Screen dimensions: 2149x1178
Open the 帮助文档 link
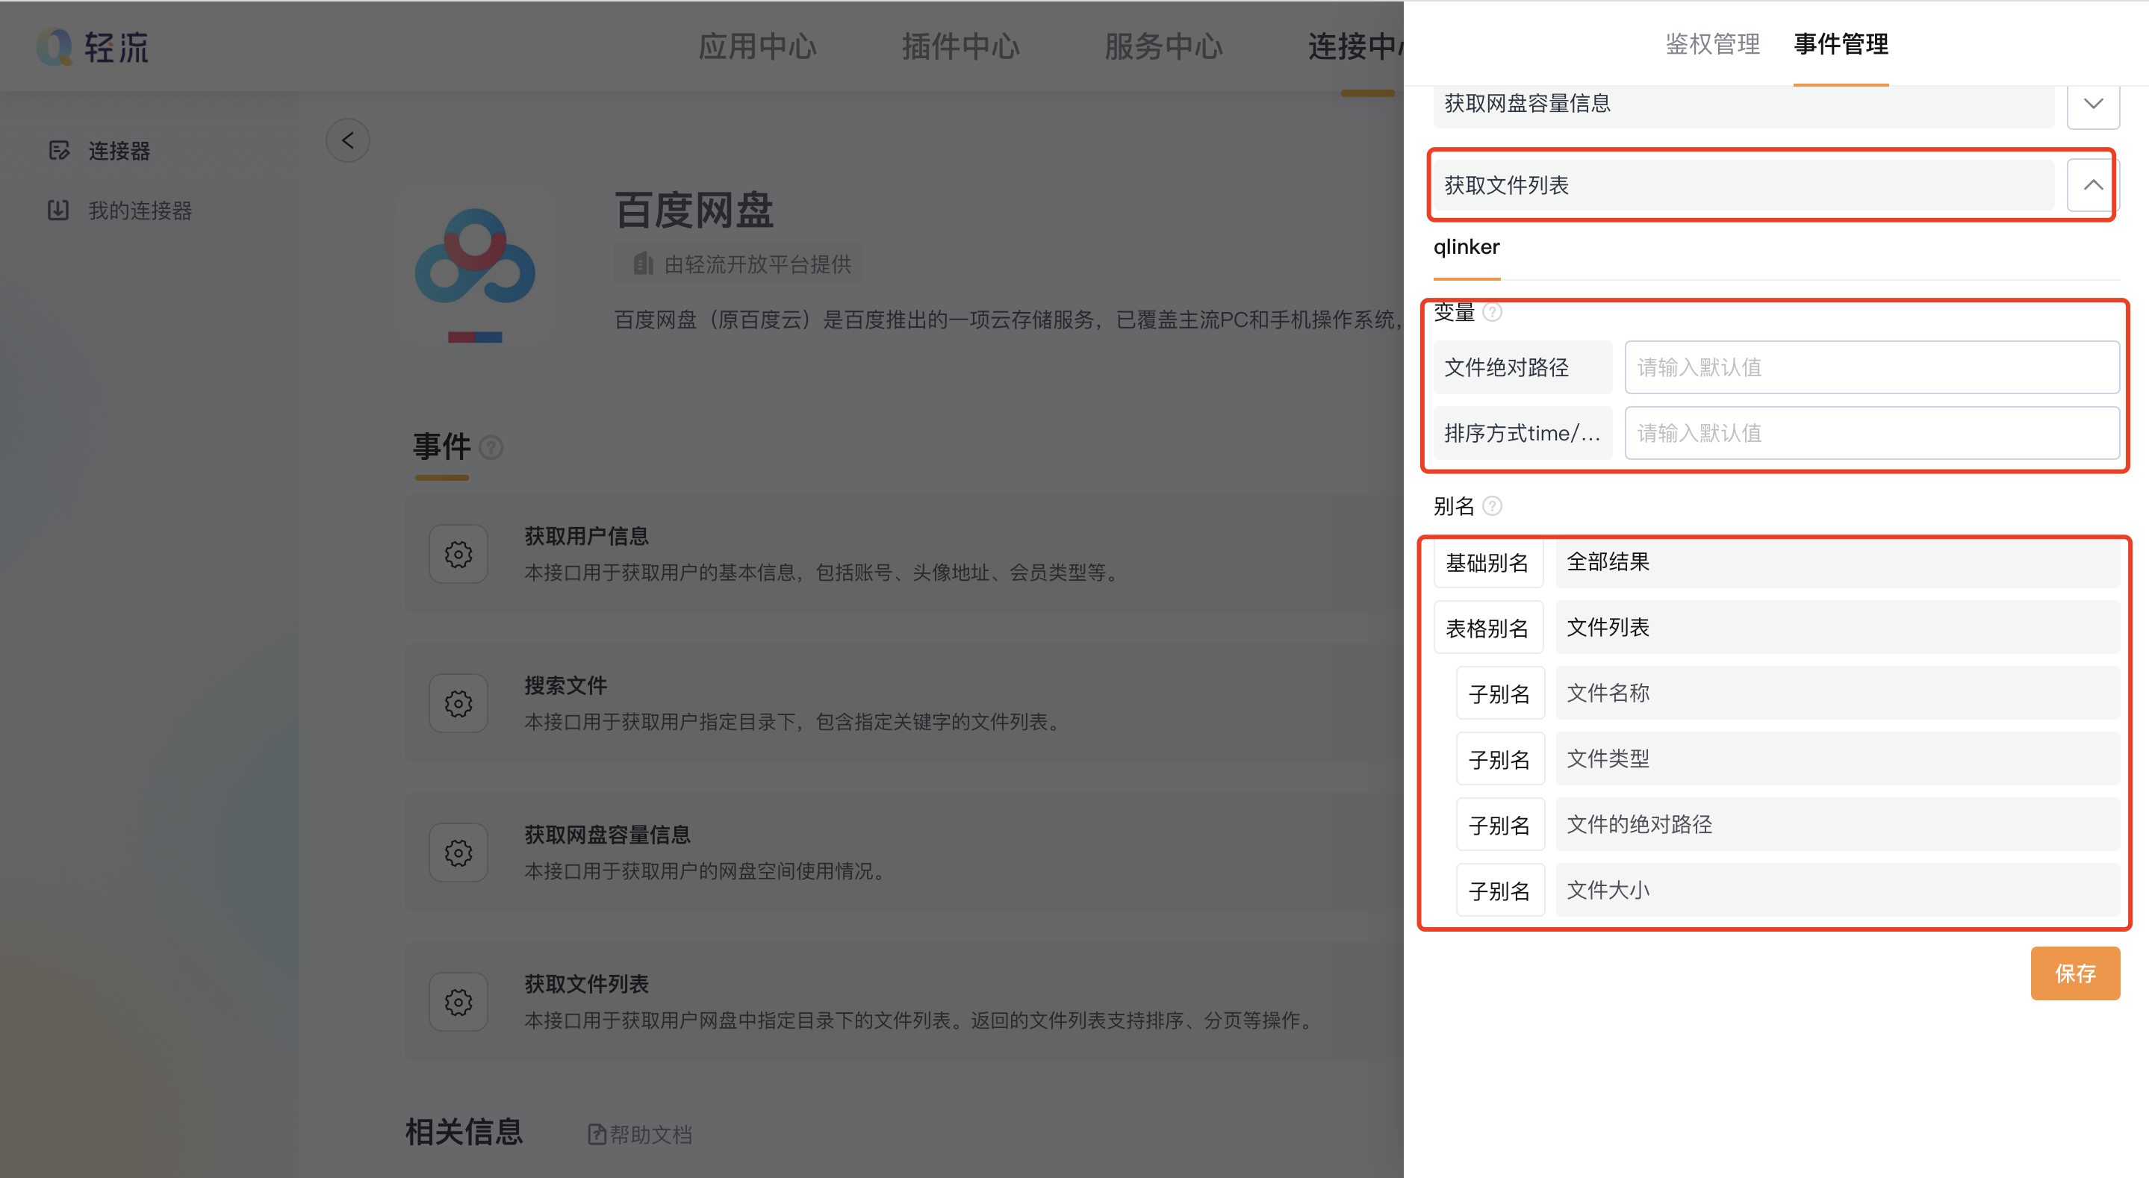(x=640, y=1135)
